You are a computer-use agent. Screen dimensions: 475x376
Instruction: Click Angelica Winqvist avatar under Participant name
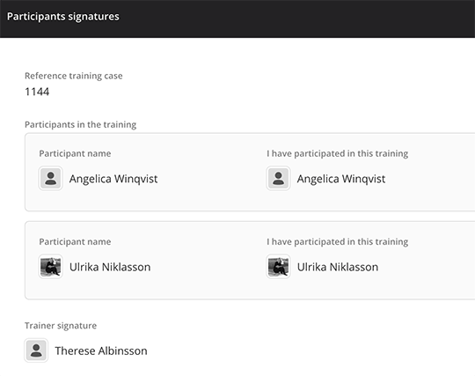point(51,178)
